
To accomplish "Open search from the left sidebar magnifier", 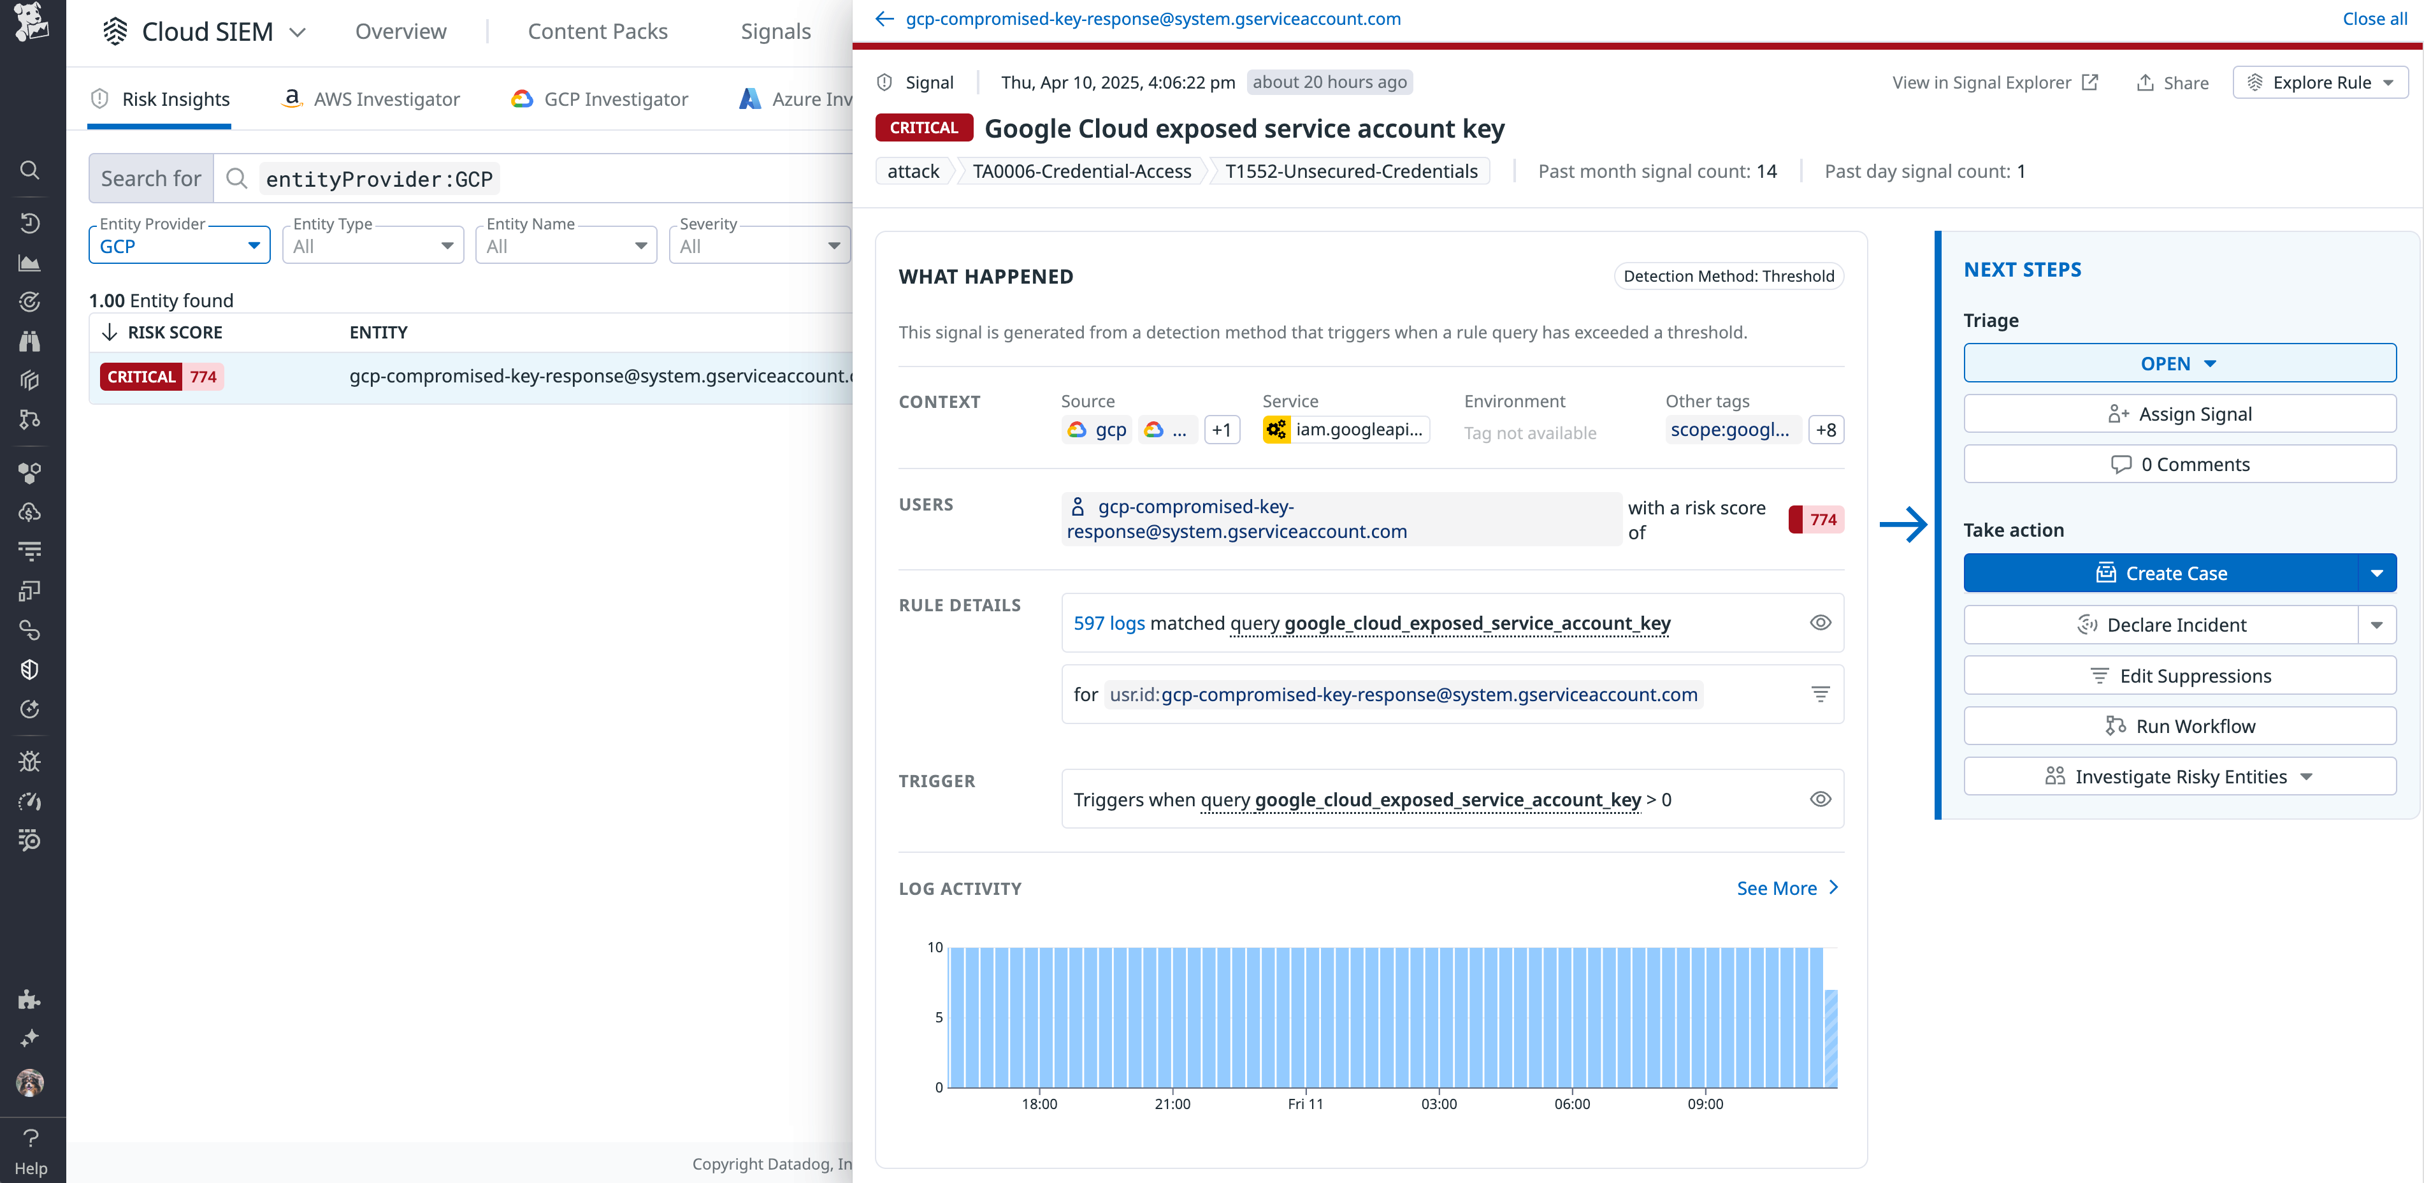I will click(29, 170).
